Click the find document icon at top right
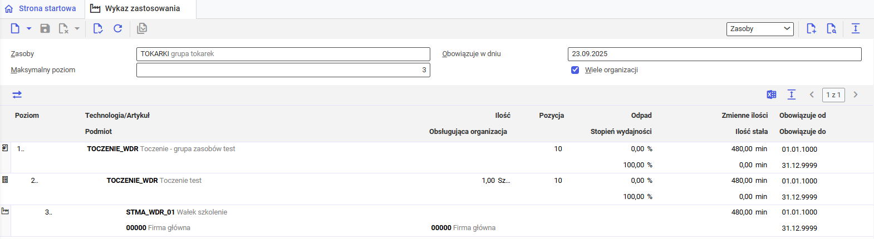This screenshot has width=874, height=239. click(x=831, y=28)
